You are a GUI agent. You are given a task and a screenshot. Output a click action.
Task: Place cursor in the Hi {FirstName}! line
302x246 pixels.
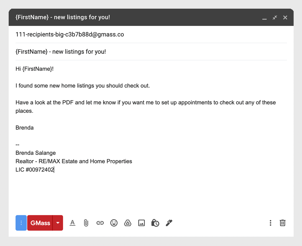pyautogui.click(x=35, y=69)
